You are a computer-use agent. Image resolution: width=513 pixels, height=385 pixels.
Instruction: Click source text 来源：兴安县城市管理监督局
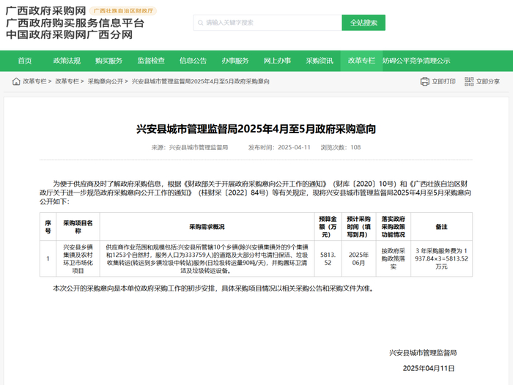[189, 147]
